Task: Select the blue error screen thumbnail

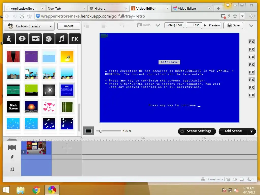Action: click(67, 90)
